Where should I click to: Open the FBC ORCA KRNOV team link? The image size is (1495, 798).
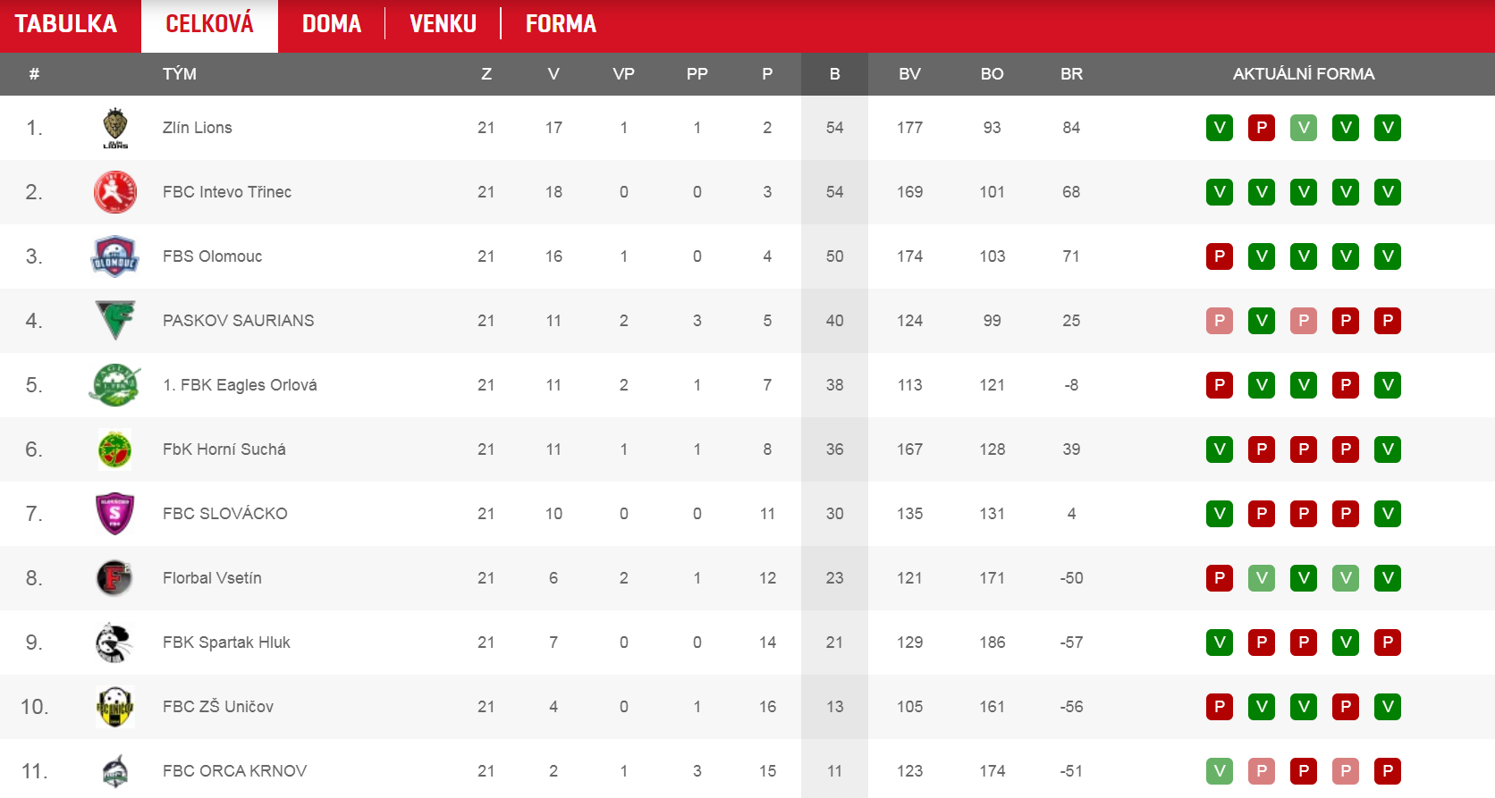[x=234, y=771]
